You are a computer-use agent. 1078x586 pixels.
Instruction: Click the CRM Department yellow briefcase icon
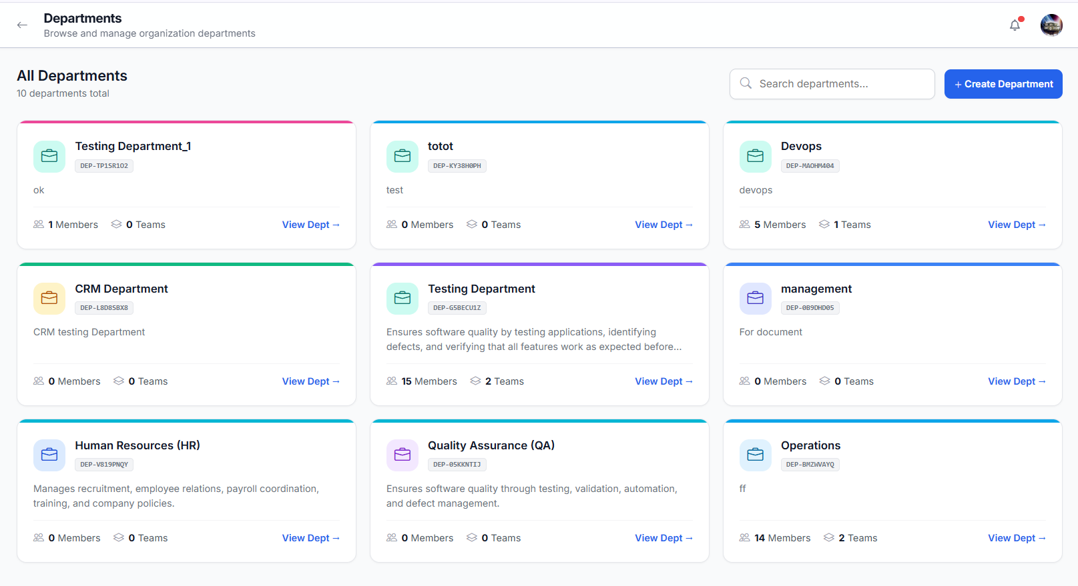pyautogui.click(x=49, y=298)
